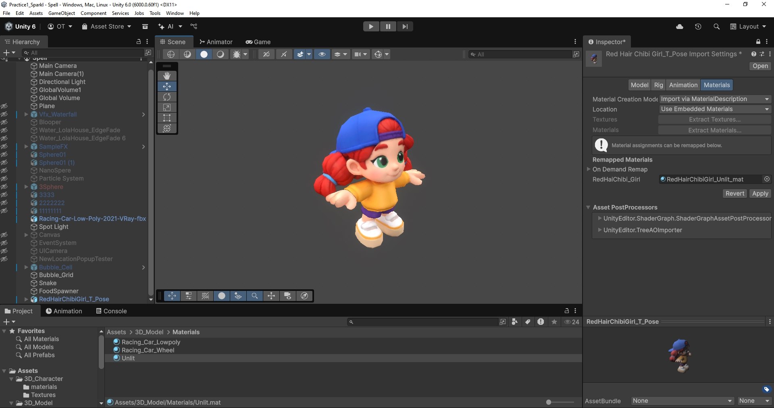The height and width of the screenshot is (408, 774).
Task: Select the Scale tool
Action: 167,107
